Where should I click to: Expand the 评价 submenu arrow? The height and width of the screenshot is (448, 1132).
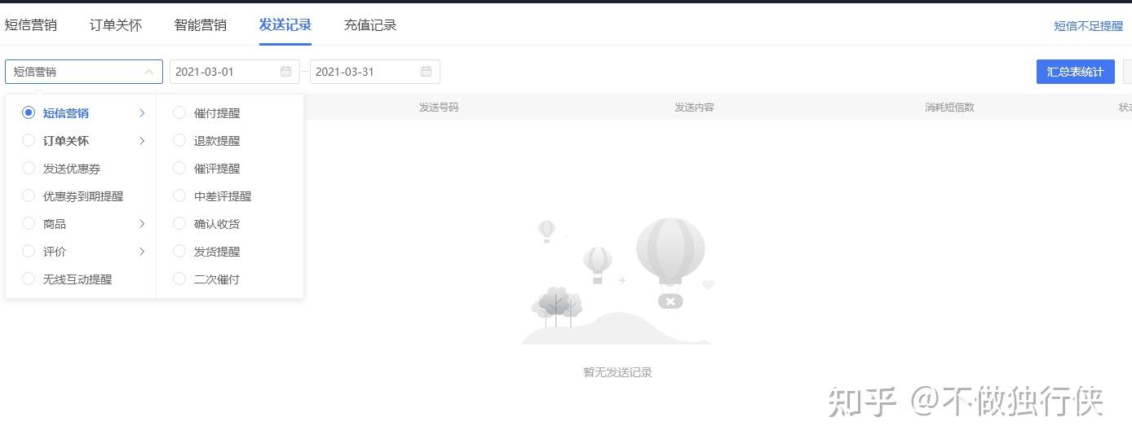coord(142,252)
